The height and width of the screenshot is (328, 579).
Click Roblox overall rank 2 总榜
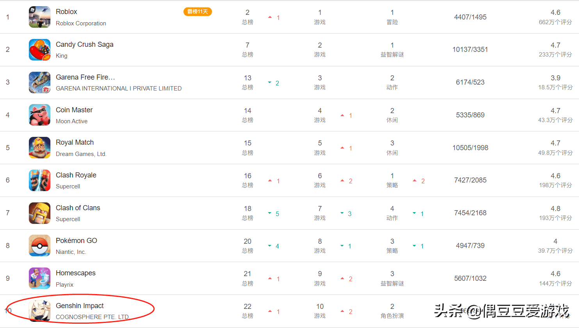(x=248, y=17)
